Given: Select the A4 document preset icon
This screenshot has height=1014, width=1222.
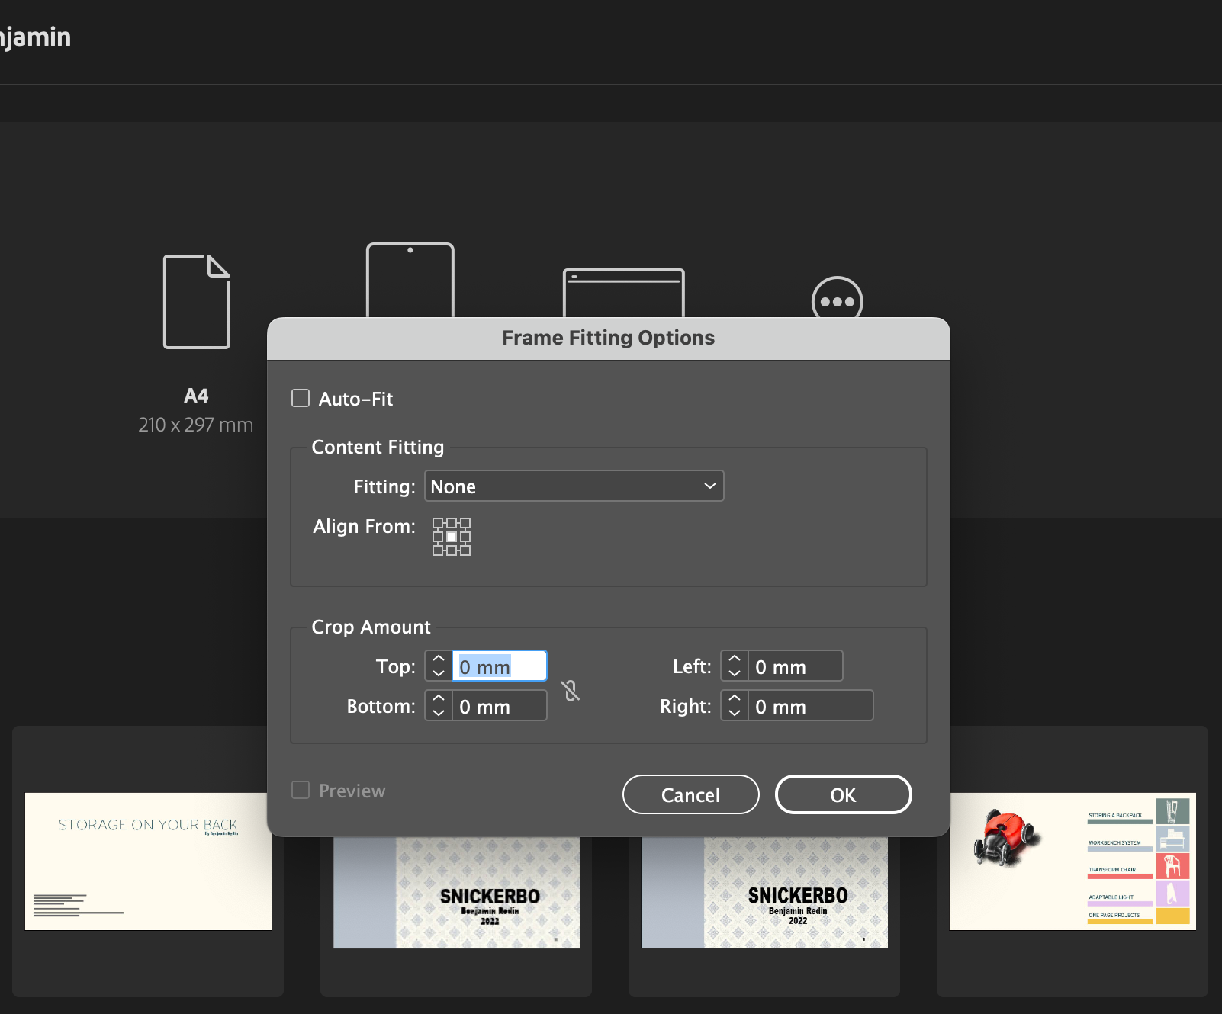Looking at the screenshot, I should click(196, 301).
